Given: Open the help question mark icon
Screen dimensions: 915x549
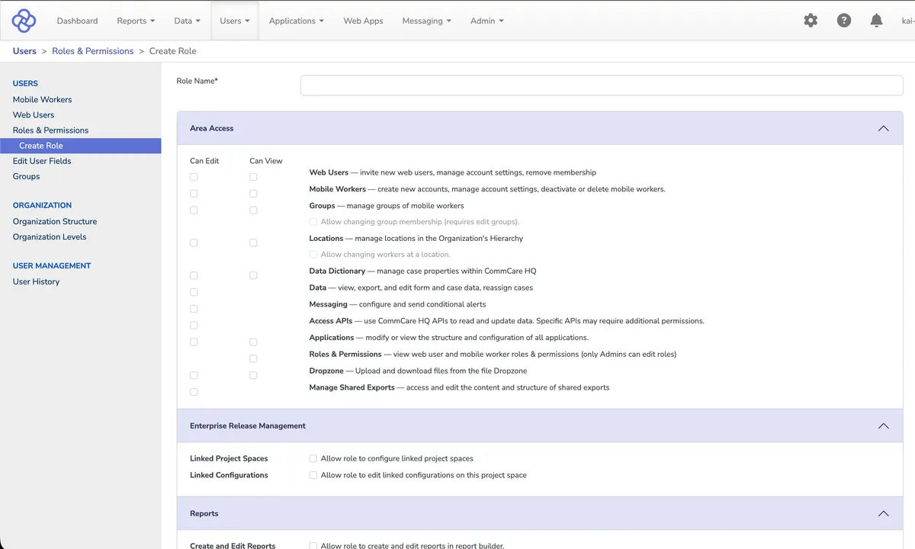Looking at the screenshot, I should click(x=844, y=21).
